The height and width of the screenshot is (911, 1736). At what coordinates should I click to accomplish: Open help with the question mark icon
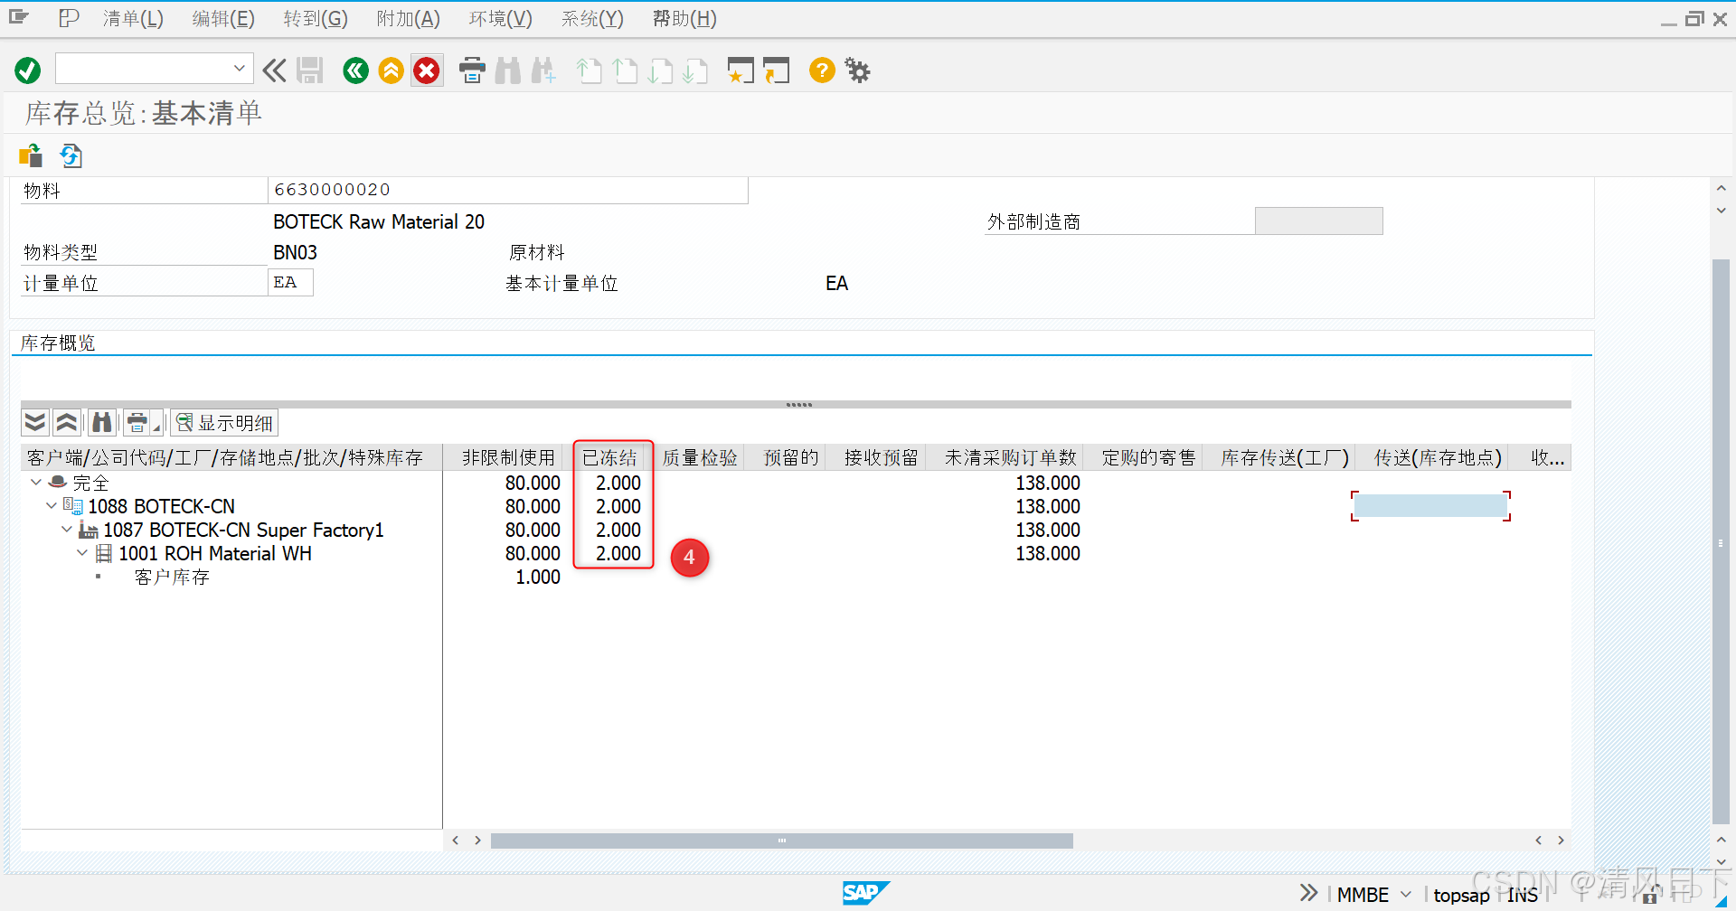pyautogui.click(x=821, y=70)
